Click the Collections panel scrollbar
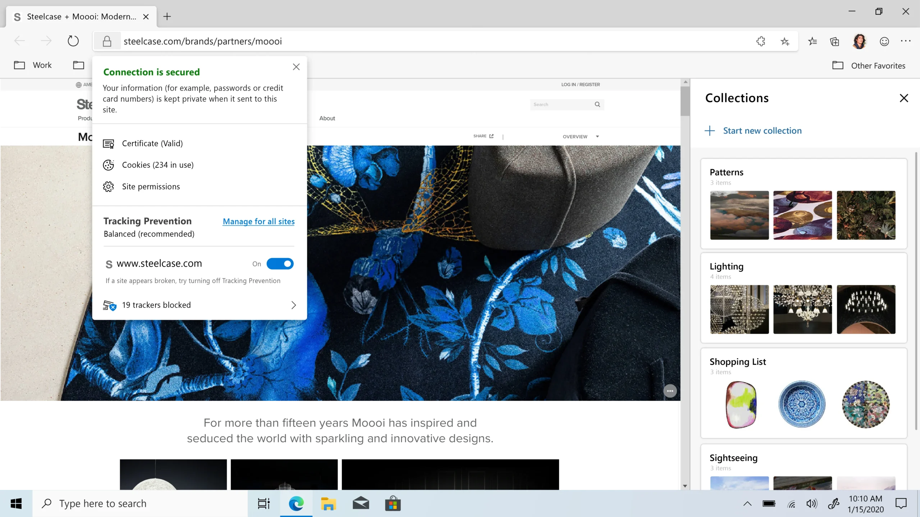The width and height of the screenshot is (920, 517). (x=916, y=291)
